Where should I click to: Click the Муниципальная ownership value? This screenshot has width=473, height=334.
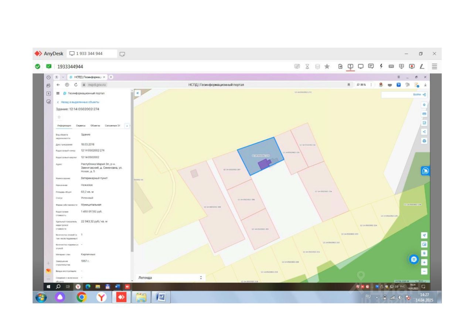pyautogui.click(x=91, y=204)
